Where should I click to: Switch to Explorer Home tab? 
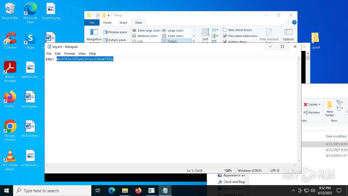tap(107, 23)
